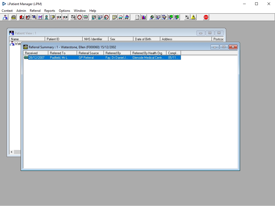Screen dimensions: 275x206
Task: Click the pointing hand D icon
Action: coord(59,17)
